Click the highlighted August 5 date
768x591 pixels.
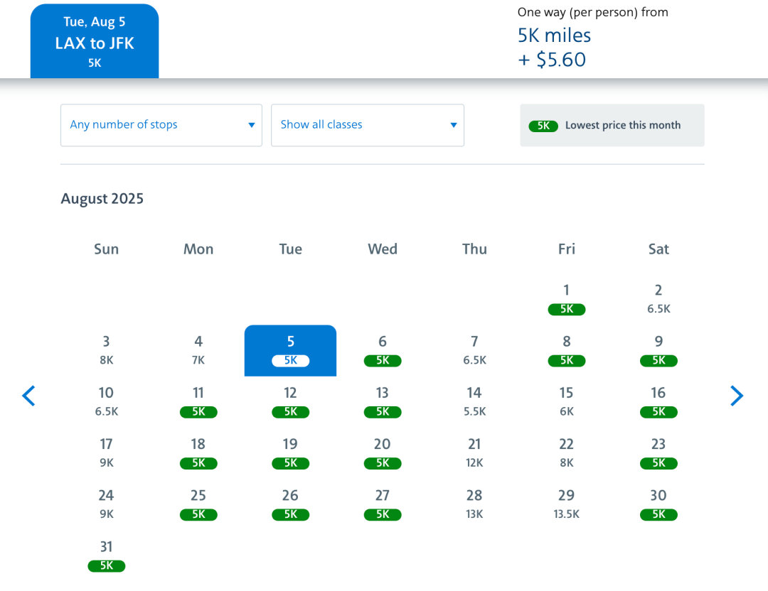tap(290, 350)
